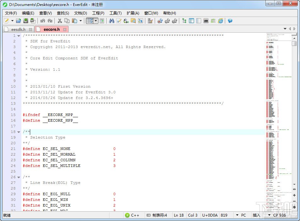Collapse the fold at line 1

pos(19,36)
